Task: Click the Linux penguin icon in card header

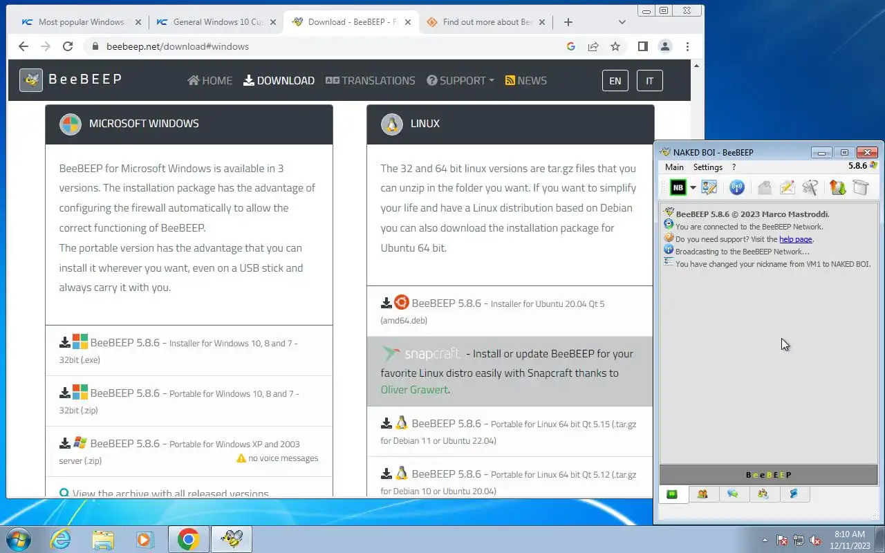Action: [x=391, y=124]
